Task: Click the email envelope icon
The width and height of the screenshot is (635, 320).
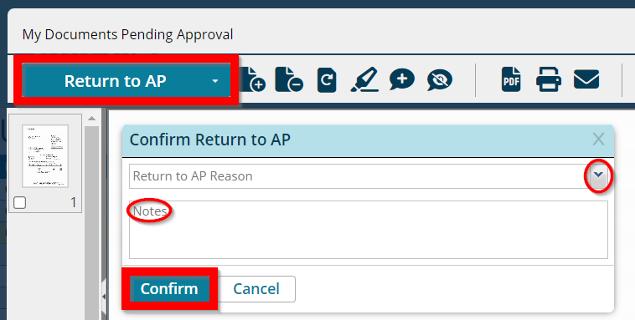Action: [x=586, y=79]
